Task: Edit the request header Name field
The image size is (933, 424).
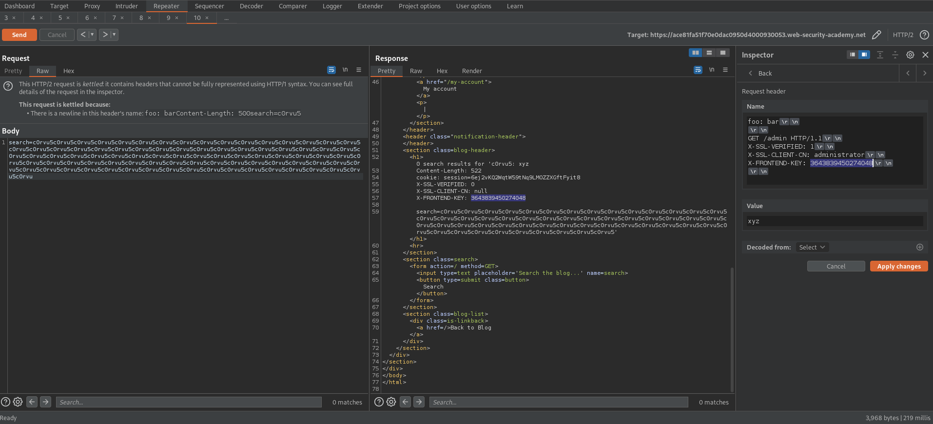Action: click(x=835, y=150)
